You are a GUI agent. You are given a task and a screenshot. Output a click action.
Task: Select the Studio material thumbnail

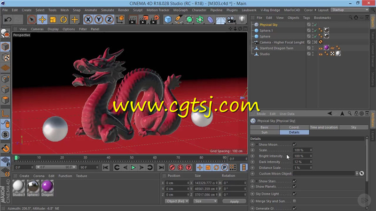point(18,186)
